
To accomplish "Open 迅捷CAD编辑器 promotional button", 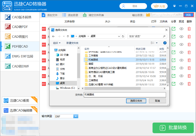I will coord(20,110).
